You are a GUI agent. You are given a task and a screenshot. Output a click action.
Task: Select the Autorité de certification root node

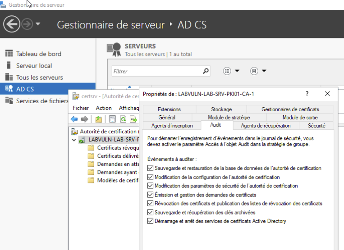(108, 132)
